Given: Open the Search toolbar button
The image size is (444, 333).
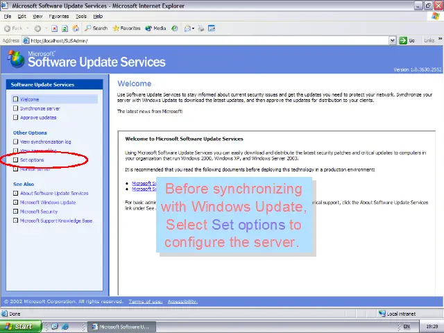Looking at the screenshot, I should pos(96,28).
